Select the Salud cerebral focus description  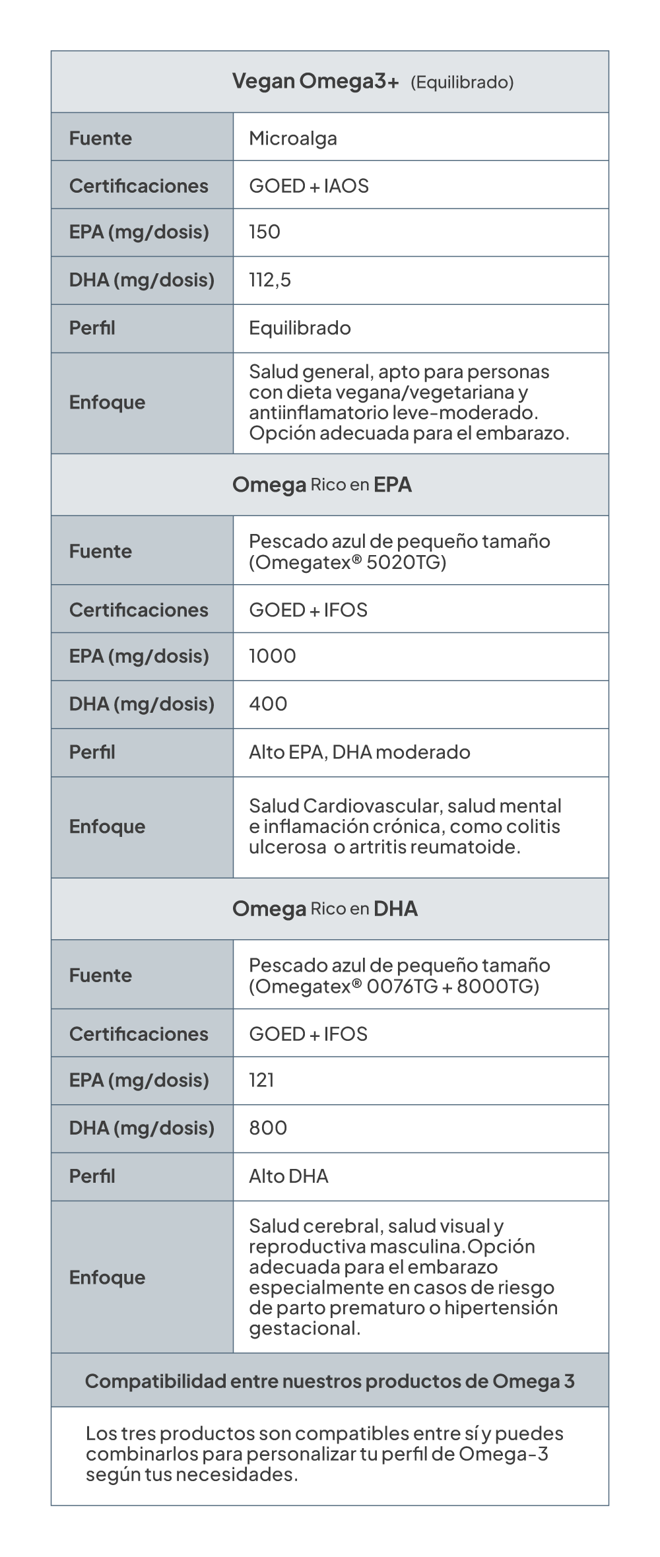pyautogui.click(x=403, y=1276)
